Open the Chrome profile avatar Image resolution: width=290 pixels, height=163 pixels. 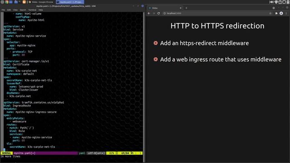click(x=281, y=13)
